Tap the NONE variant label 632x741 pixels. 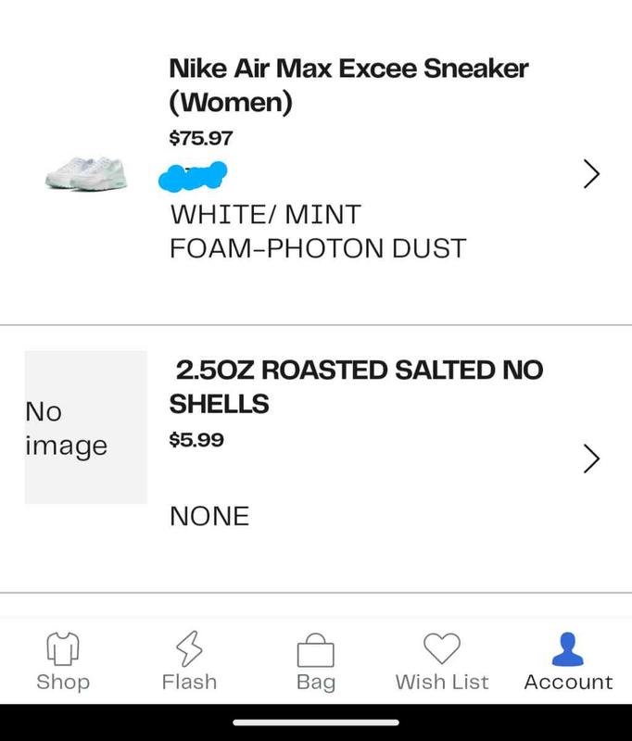[209, 517]
